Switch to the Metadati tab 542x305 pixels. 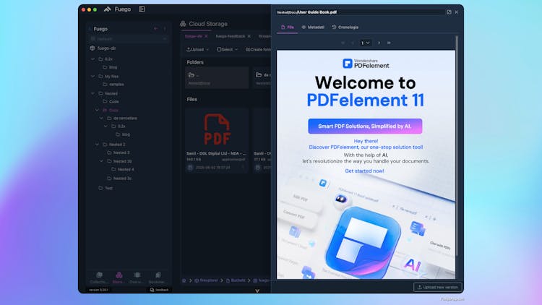tap(313, 27)
